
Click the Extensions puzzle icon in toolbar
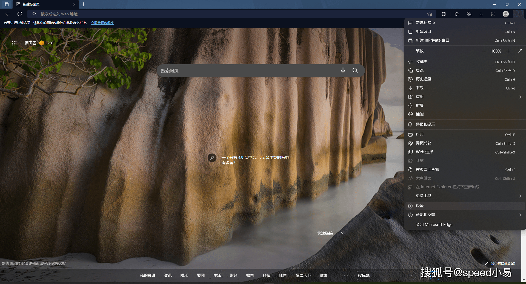(444, 14)
